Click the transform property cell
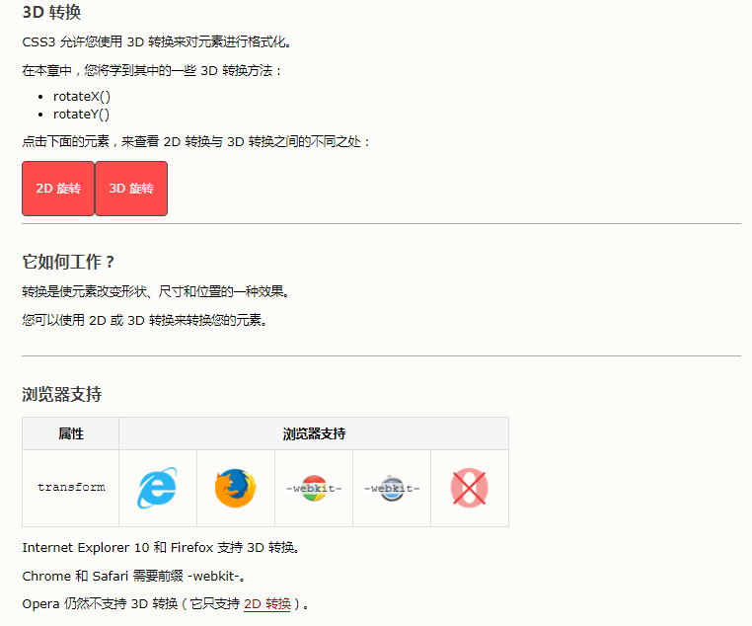752x626 pixels. 71,488
